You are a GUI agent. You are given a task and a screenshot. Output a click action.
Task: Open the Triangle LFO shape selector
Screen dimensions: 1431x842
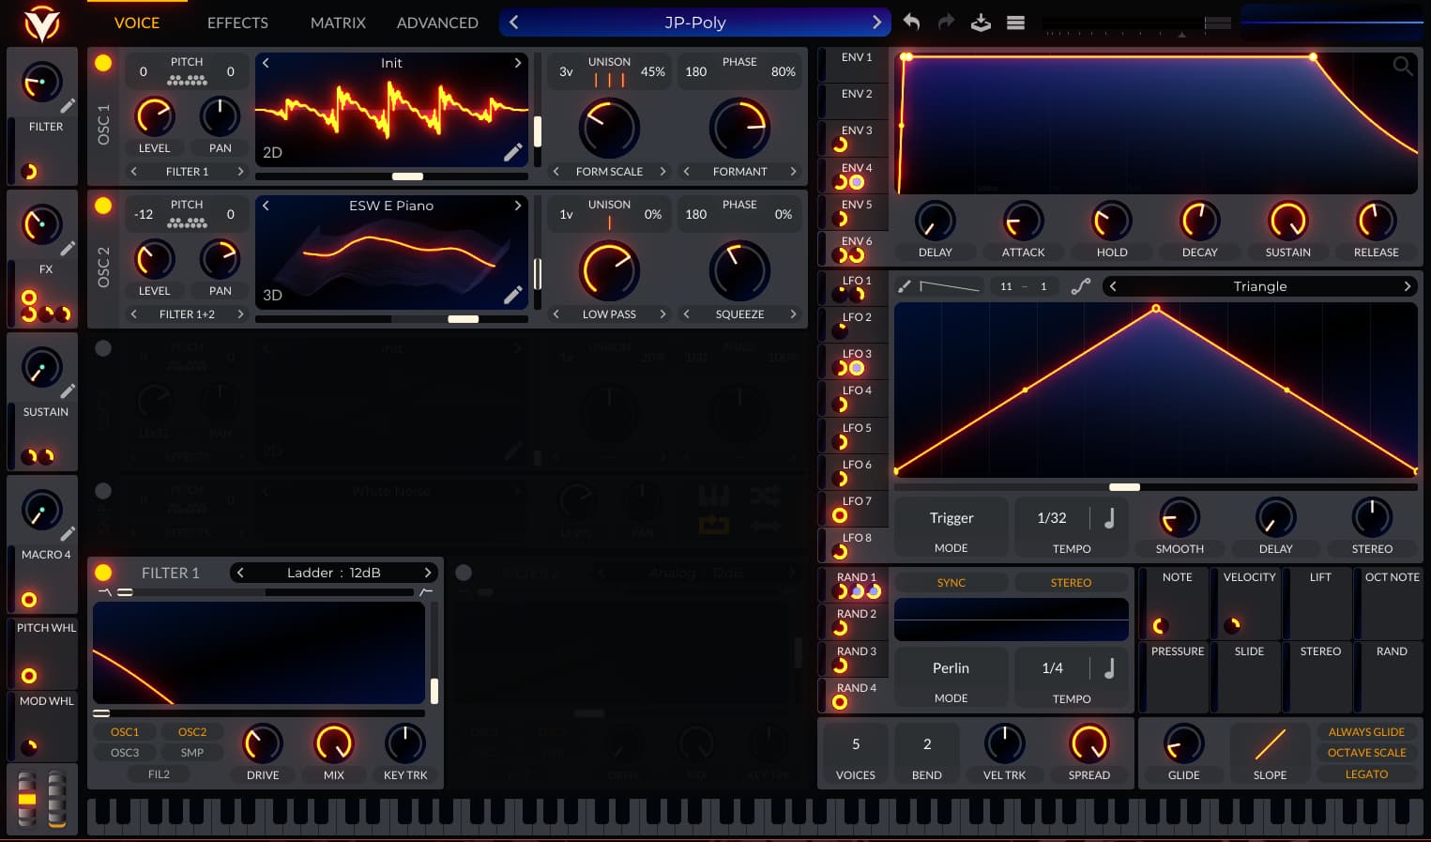(1259, 286)
